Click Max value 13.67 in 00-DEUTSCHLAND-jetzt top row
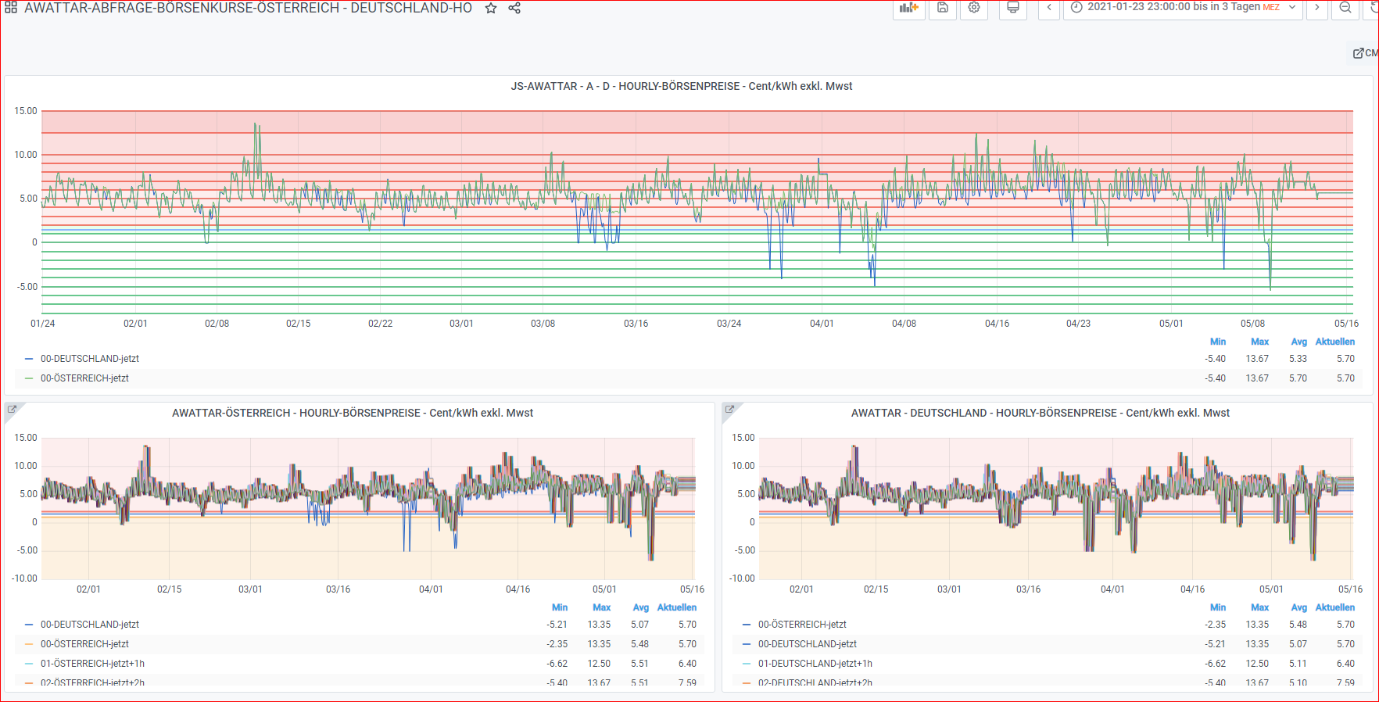Screen dimensions: 1379x702 point(1257,359)
